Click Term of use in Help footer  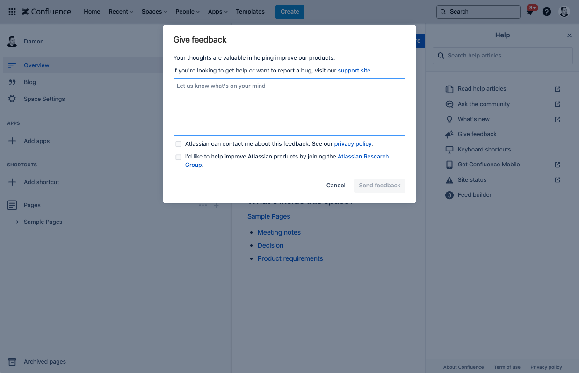click(507, 367)
